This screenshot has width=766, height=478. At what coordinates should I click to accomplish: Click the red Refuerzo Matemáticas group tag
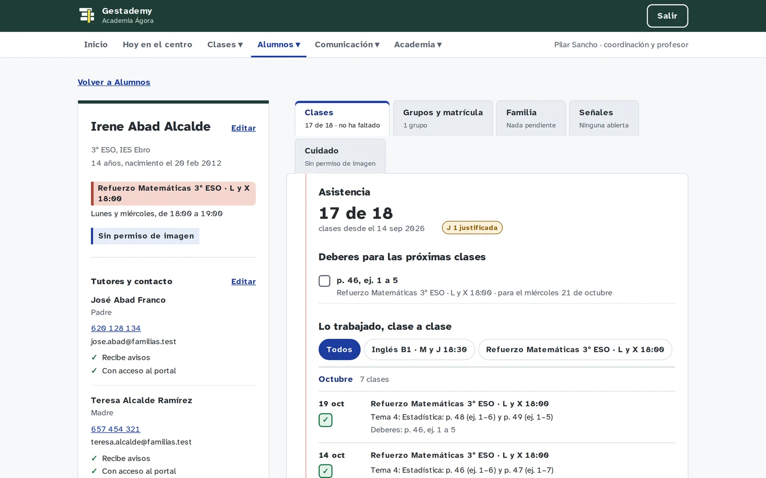click(x=173, y=194)
